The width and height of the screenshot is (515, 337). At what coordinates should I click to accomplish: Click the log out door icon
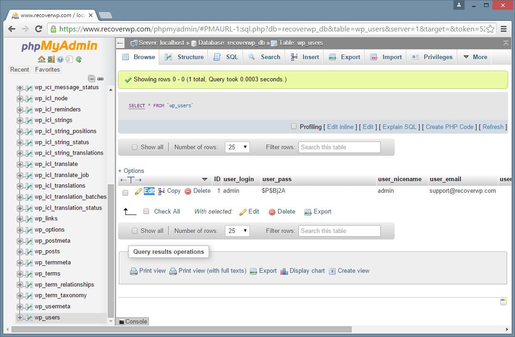pyautogui.click(x=51, y=59)
